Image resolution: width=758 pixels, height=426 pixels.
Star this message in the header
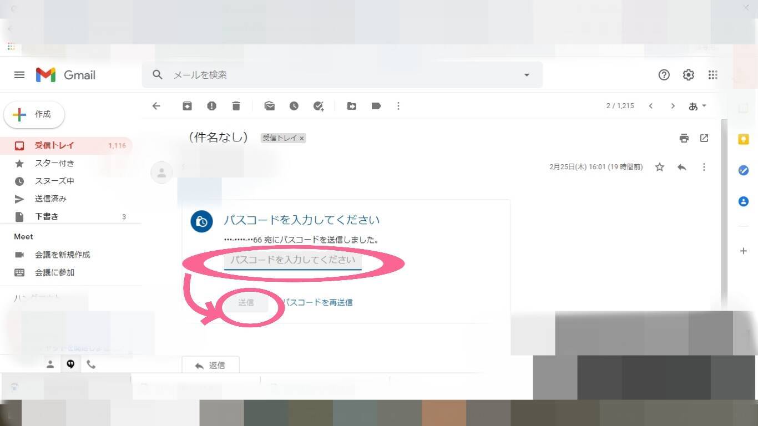(x=660, y=167)
